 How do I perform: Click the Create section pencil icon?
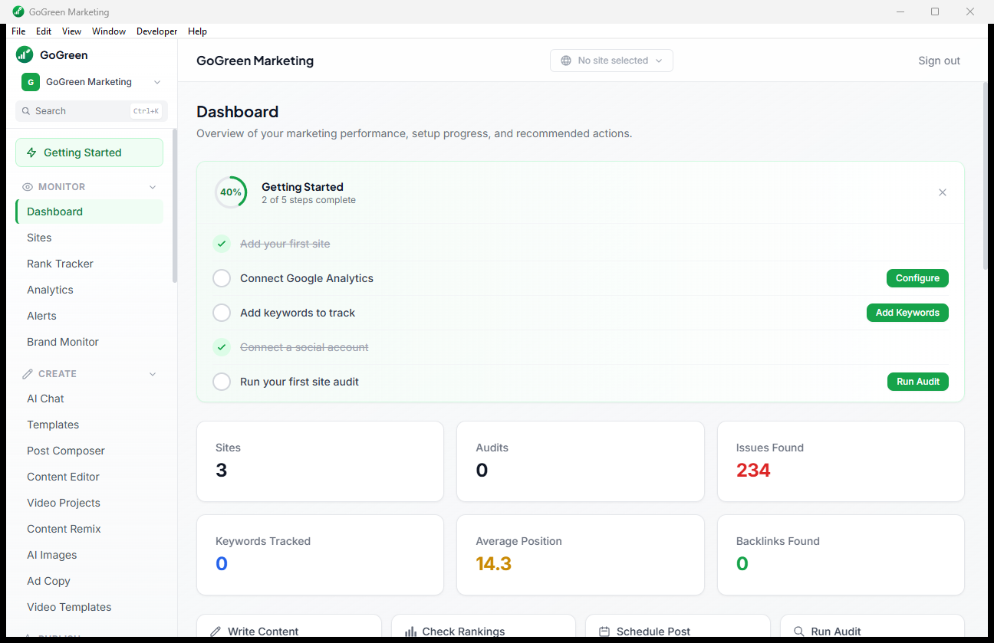28,374
